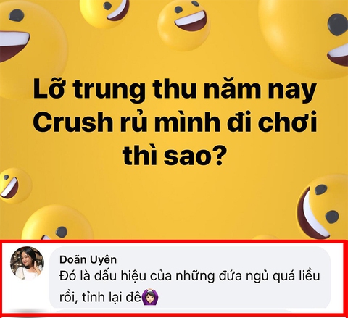This screenshot has width=348, height=318.
Task: Click the laughing smiley above the word 'nay'
Action: [183, 25]
